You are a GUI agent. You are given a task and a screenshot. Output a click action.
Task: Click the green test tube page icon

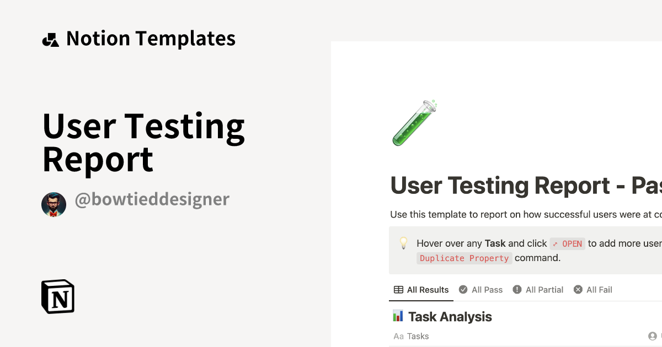414,123
